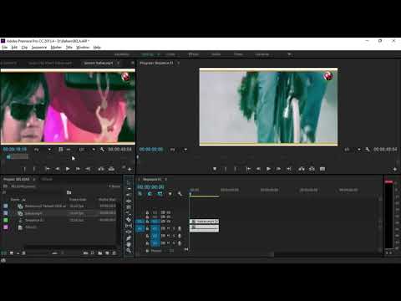Select video clip on timeline track V1
Screen dimensions: 401x301
coord(204,222)
